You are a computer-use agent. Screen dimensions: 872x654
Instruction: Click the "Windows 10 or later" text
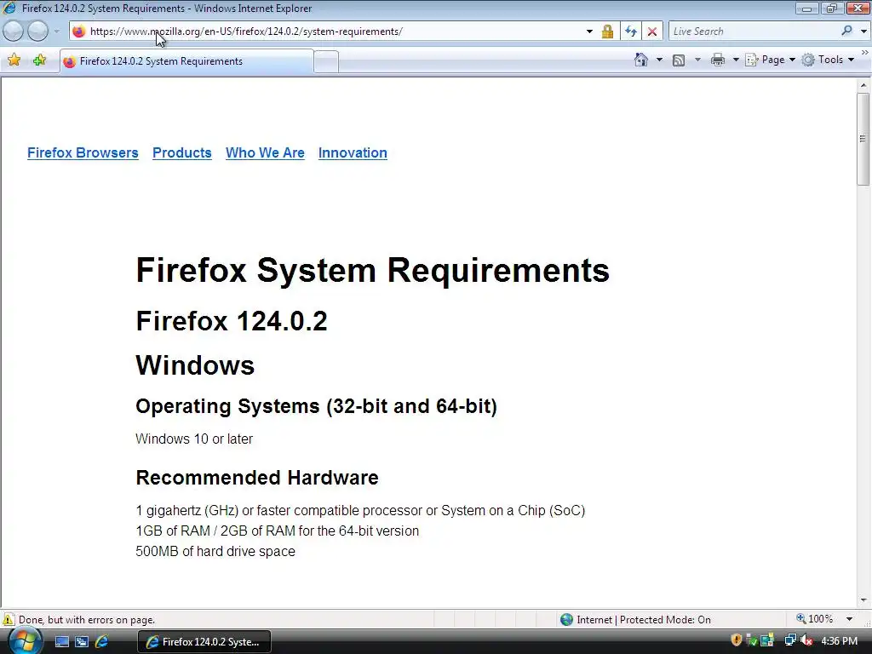click(194, 439)
